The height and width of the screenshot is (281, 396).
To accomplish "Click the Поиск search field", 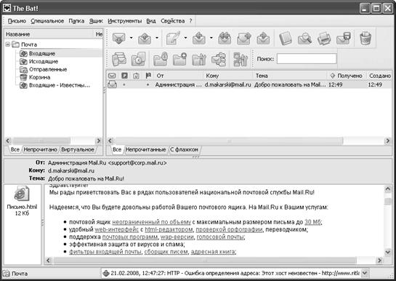I will 307,59.
